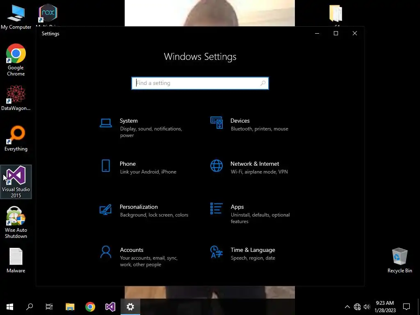Open Chrome from the taskbar
420x315 pixels.
[90, 307]
